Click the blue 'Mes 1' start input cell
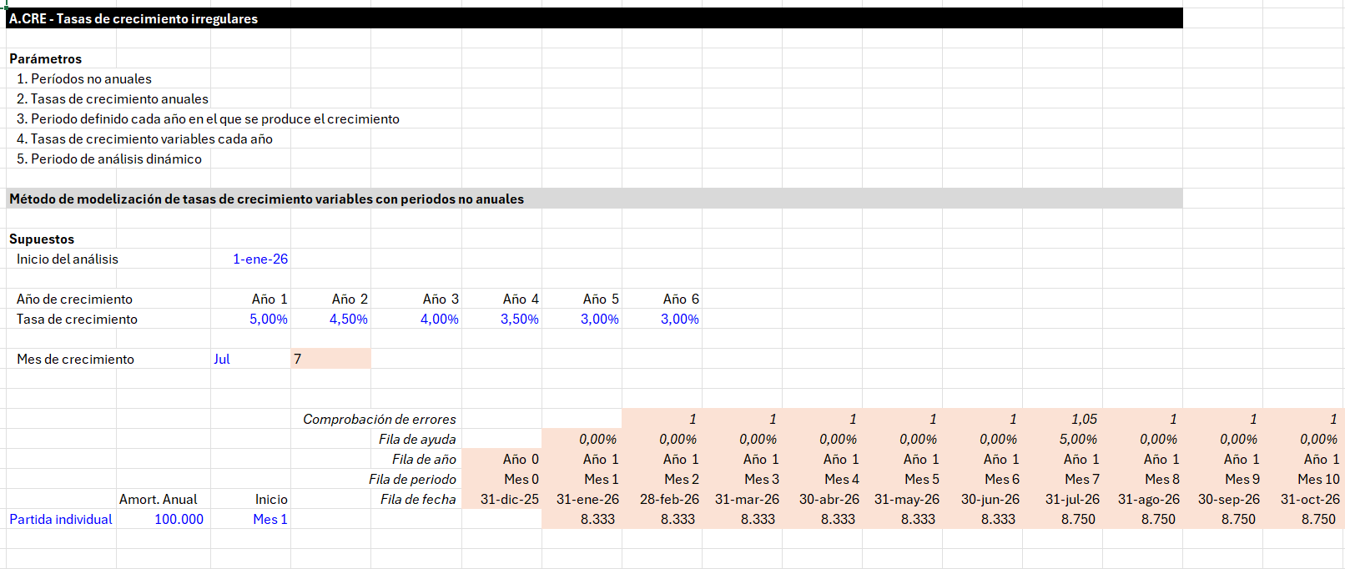The width and height of the screenshot is (1345, 569). [270, 519]
